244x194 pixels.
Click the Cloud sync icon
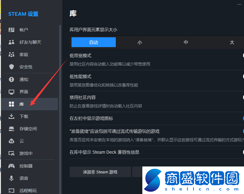11,141
